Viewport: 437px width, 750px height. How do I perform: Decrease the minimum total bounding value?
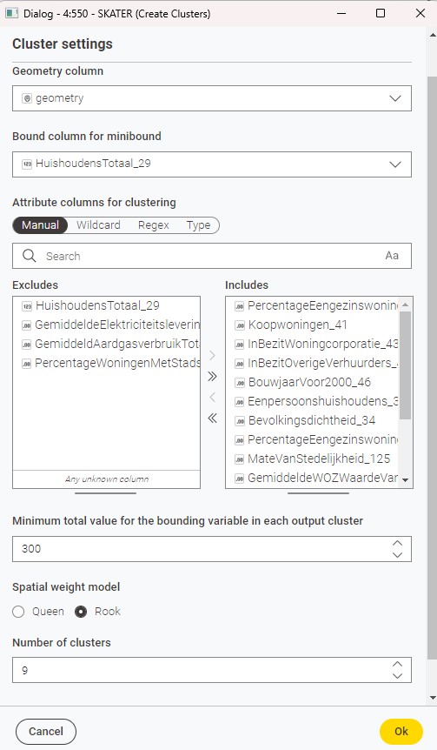click(x=397, y=555)
